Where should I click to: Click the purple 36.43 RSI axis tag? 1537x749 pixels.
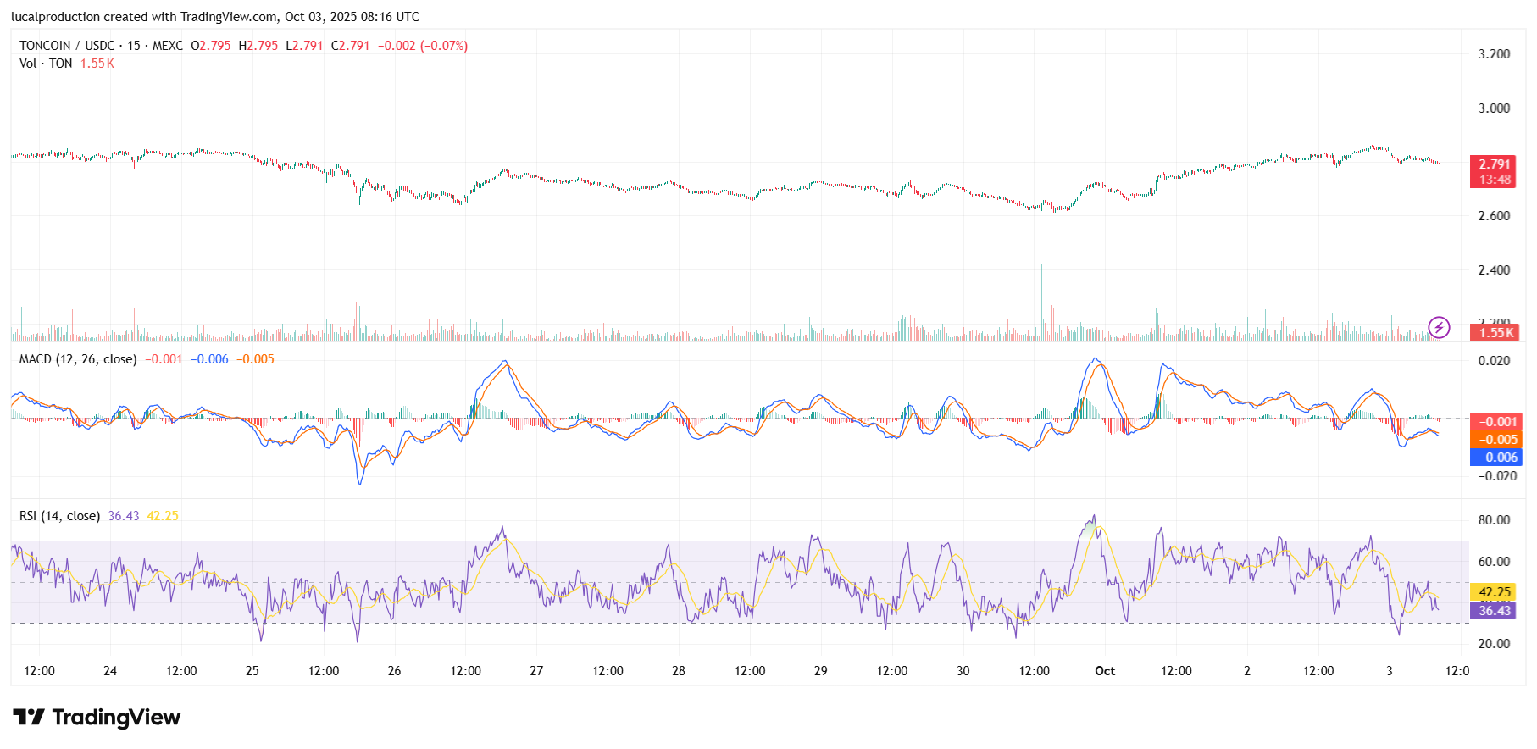(x=1495, y=611)
